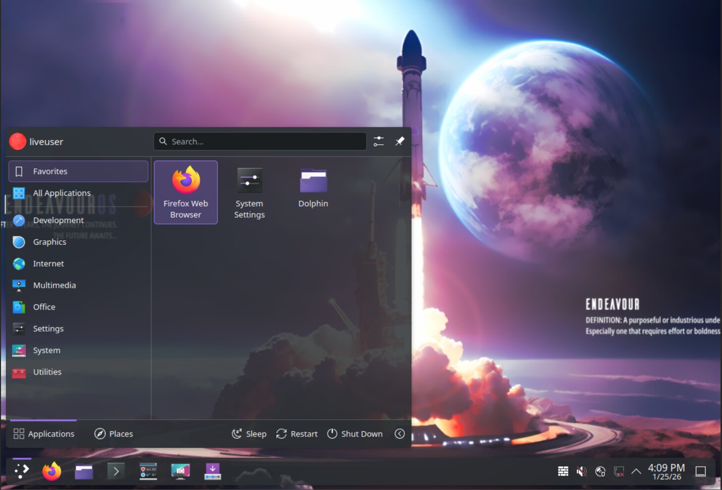Viewport: 722px width, 490px height.
Task: Click the Restart button
Action: click(297, 434)
